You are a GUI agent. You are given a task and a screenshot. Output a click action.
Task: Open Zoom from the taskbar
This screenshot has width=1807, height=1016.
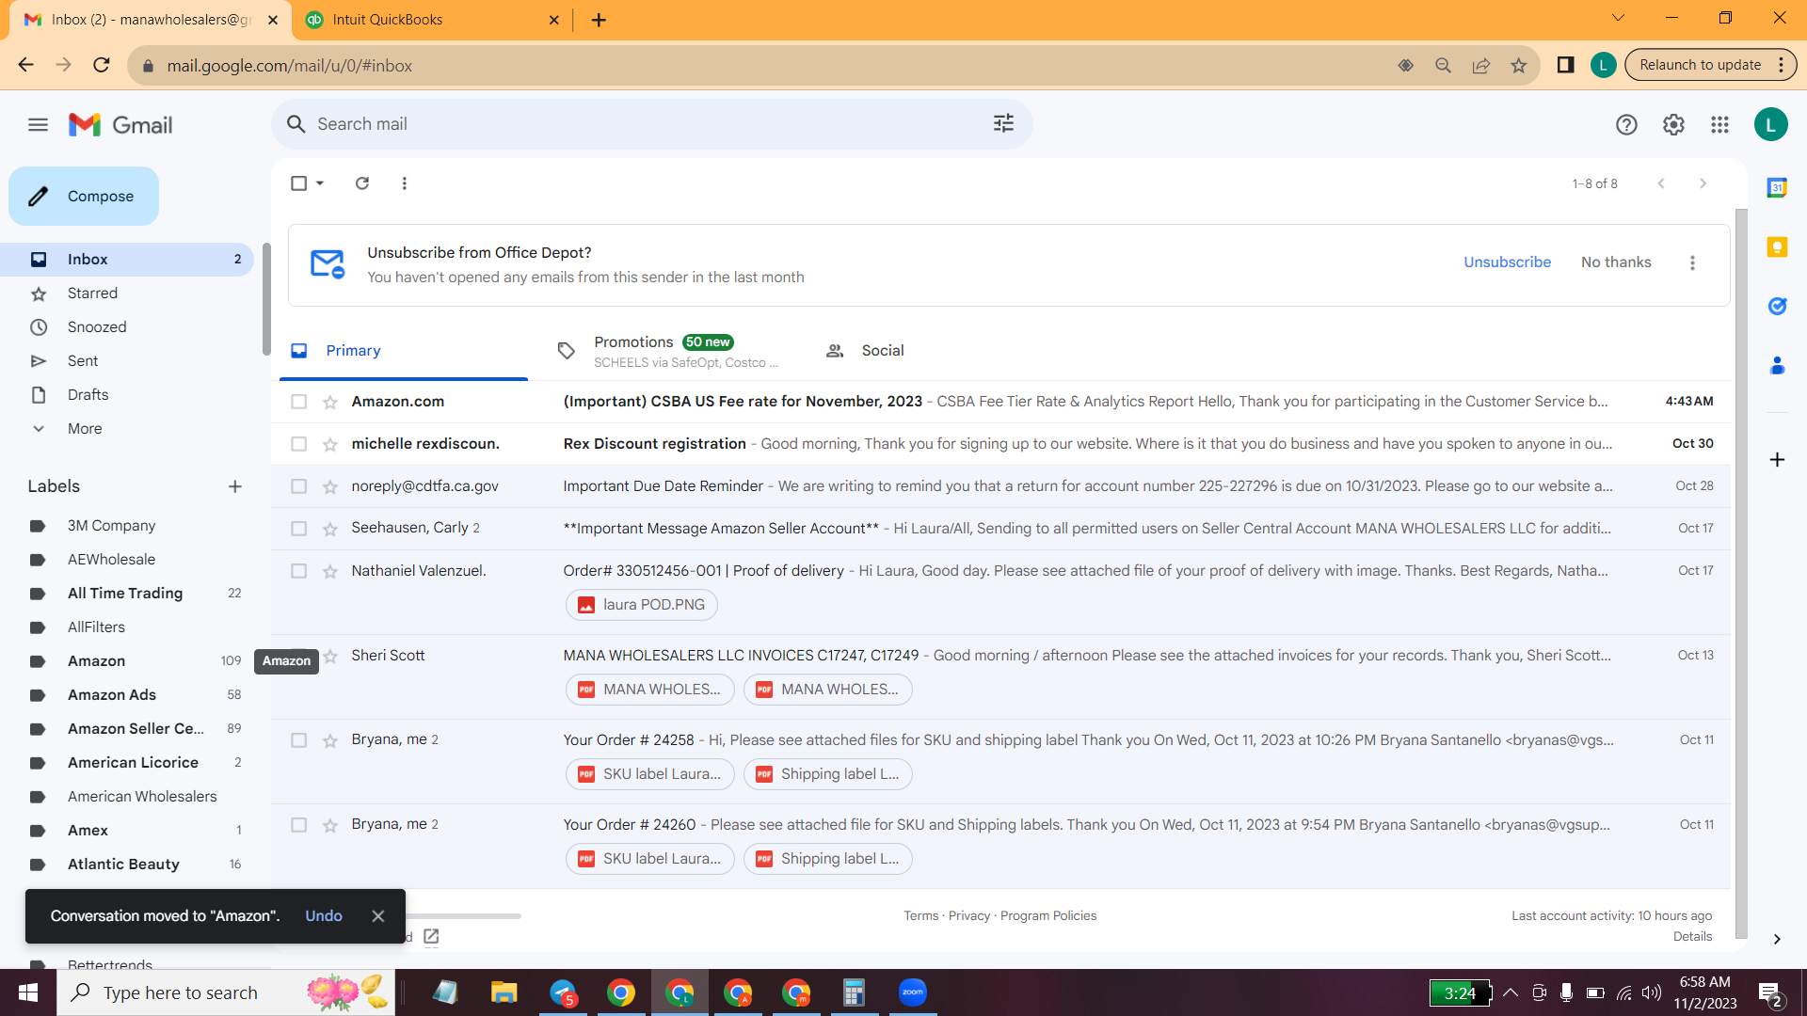tap(913, 992)
